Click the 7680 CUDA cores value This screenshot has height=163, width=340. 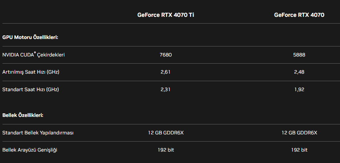tap(166, 55)
